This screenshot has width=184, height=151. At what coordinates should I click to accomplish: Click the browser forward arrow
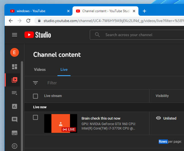(x=19, y=21)
